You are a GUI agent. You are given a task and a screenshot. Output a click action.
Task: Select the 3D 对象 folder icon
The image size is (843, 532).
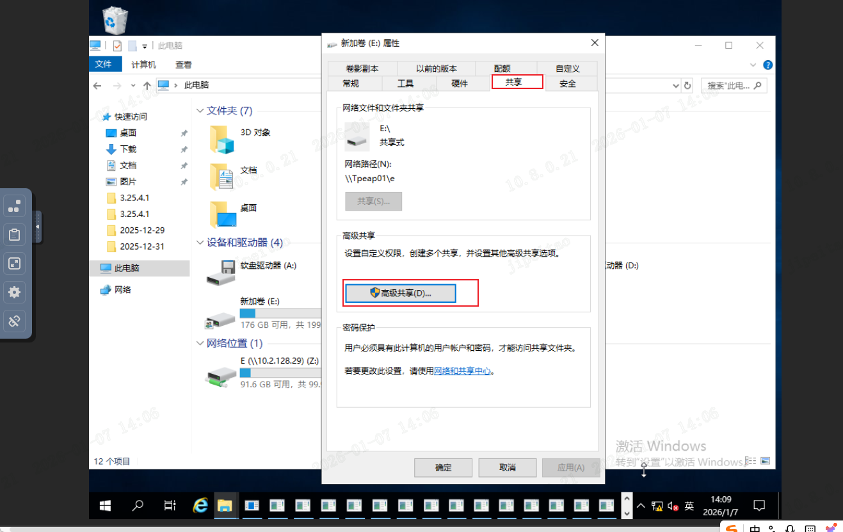(222, 139)
